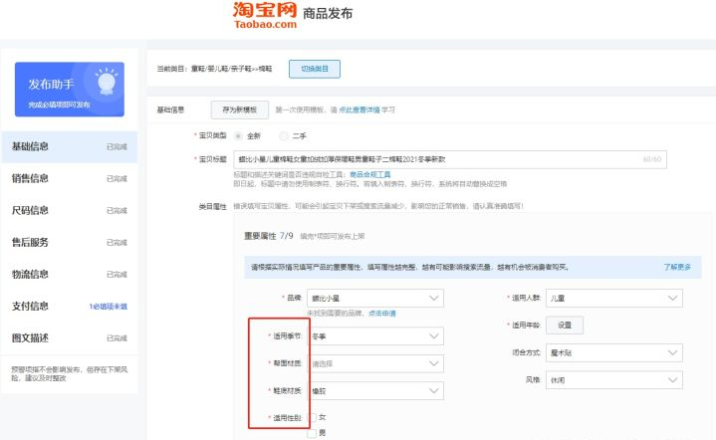Click into the 宝贝标题 text field

[x=438, y=159]
